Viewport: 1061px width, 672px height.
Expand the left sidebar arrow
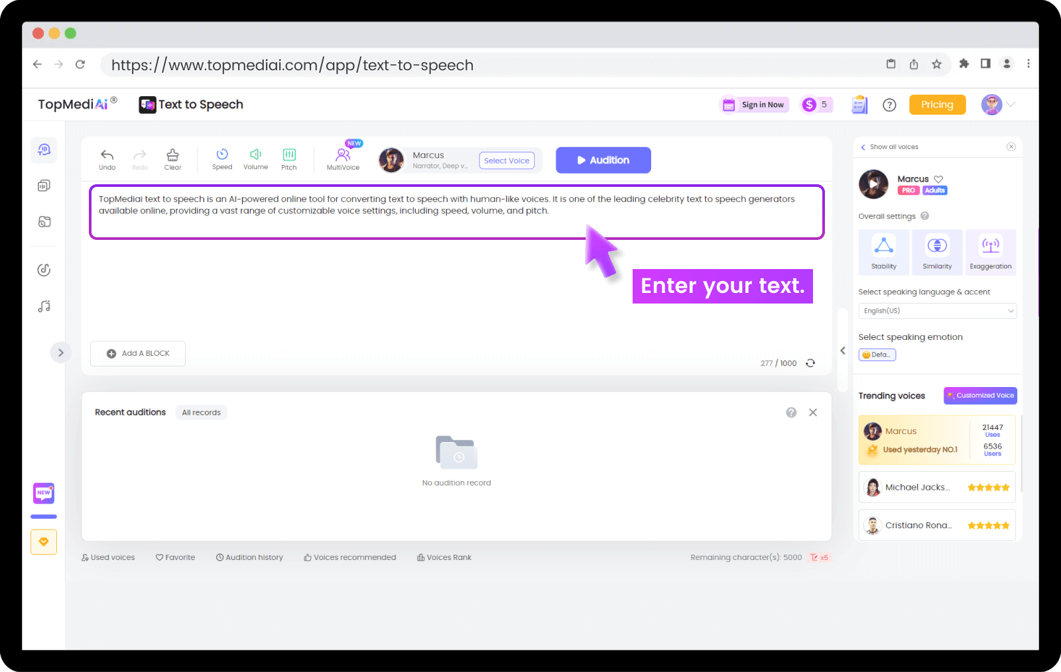click(60, 353)
